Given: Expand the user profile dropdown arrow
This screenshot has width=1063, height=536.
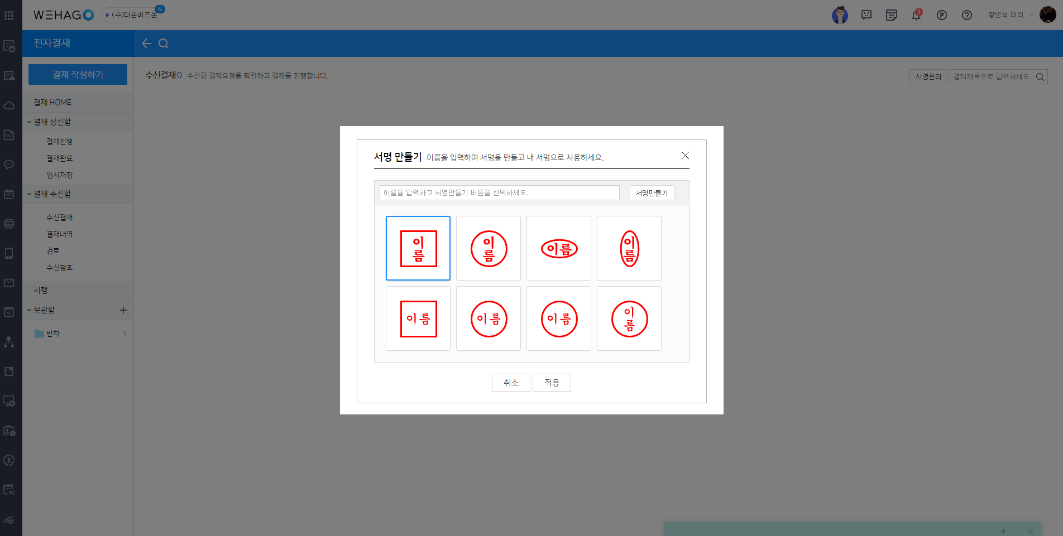Looking at the screenshot, I should tap(1031, 15).
